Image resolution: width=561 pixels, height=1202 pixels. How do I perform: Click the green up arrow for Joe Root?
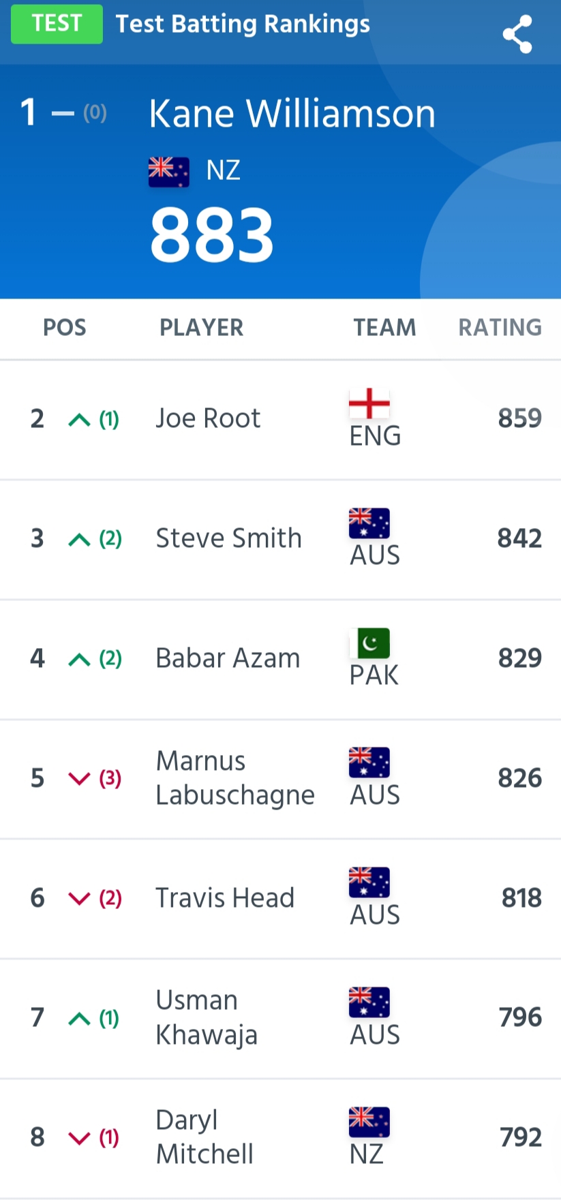[x=79, y=420]
